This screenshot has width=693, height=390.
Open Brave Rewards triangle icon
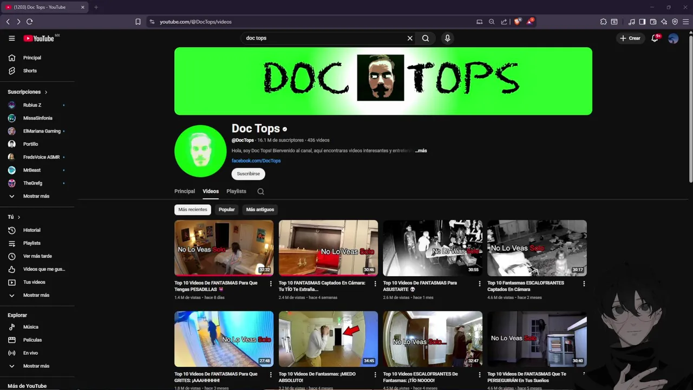click(x=530, y=22)
